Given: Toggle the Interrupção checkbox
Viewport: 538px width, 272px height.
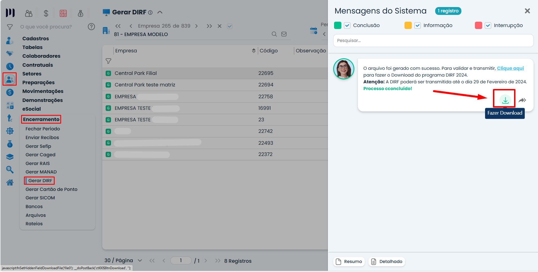Looking at the screenshot, I should point(488,25).
